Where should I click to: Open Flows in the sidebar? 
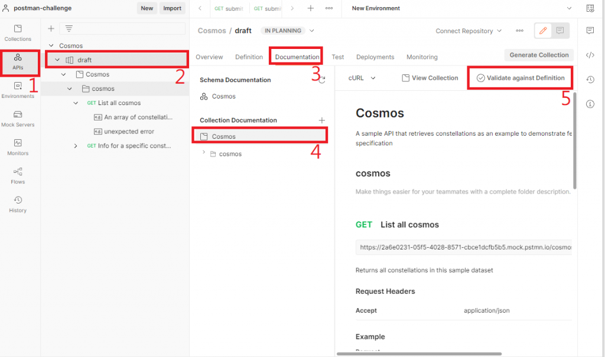pyautogui.click(x=18, y=176)
